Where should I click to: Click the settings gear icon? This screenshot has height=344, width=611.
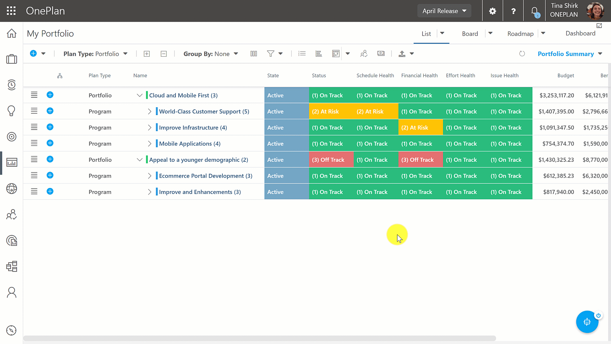pyautogui.click(x=493, y=11)
